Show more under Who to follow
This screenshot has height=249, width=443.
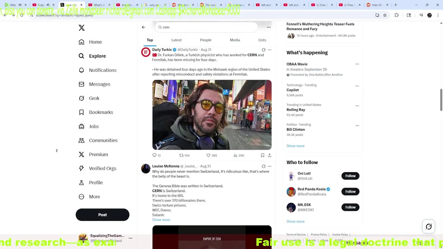[x=296, y=222]
